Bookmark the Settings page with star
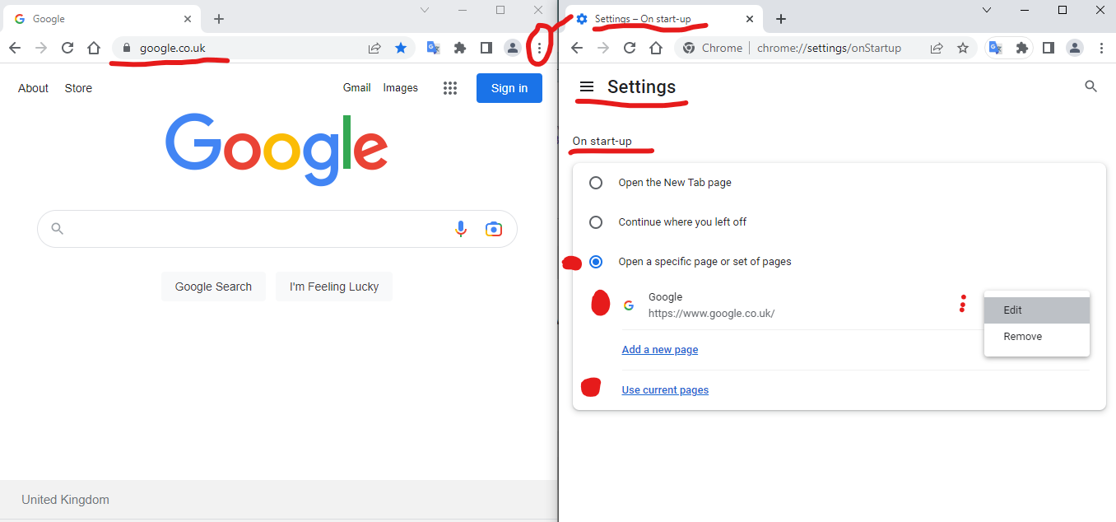This screenshot has width=1116, height=522. point(963,48)
